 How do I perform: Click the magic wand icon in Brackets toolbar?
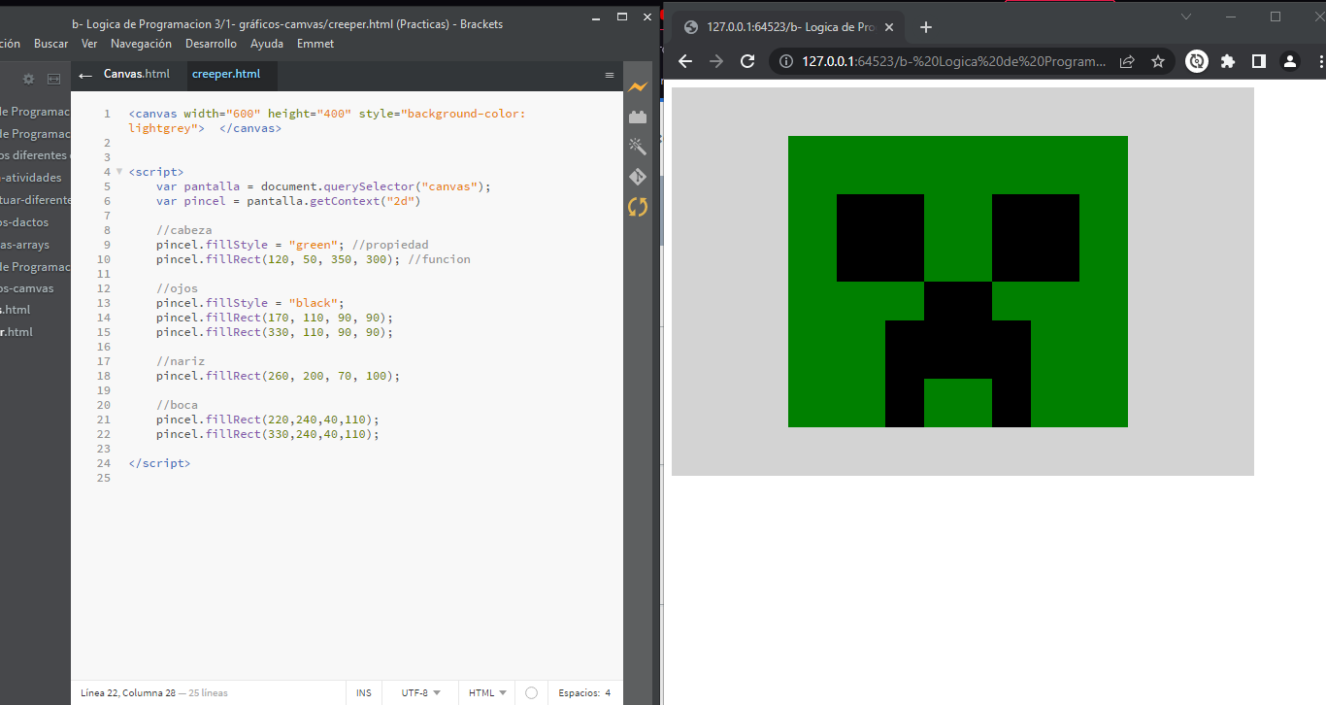[637, 147]
